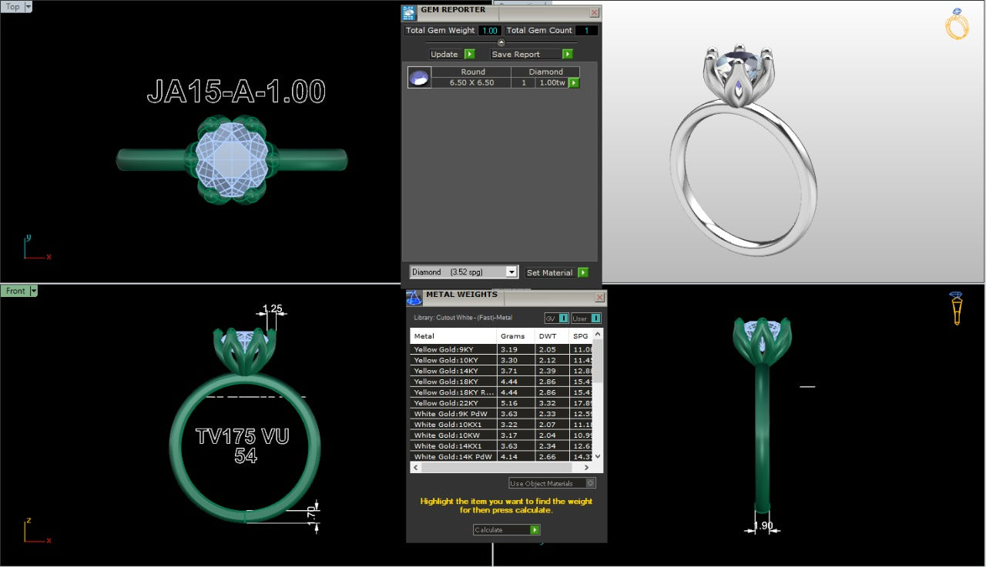Click the green arrow next to 1.00tw
This screenshot has height=567, width=986.
(x=573, y=83)
